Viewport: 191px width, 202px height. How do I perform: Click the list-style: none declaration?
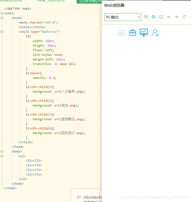(48, 55)
